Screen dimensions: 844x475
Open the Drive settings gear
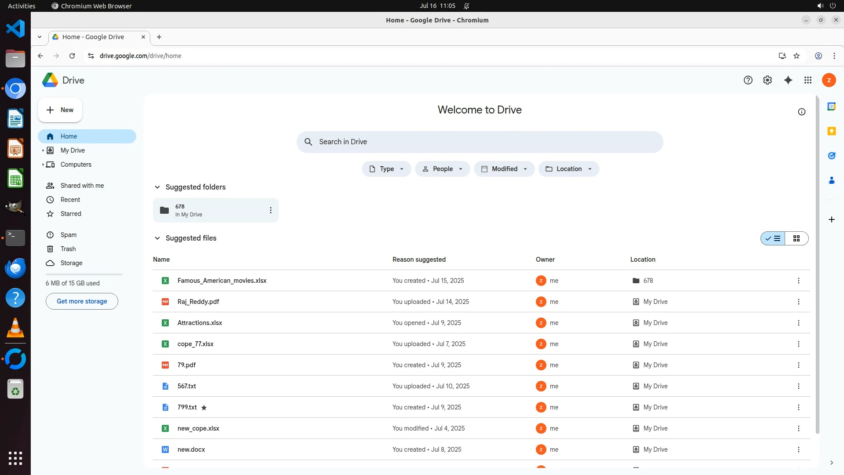coord(768,80)
